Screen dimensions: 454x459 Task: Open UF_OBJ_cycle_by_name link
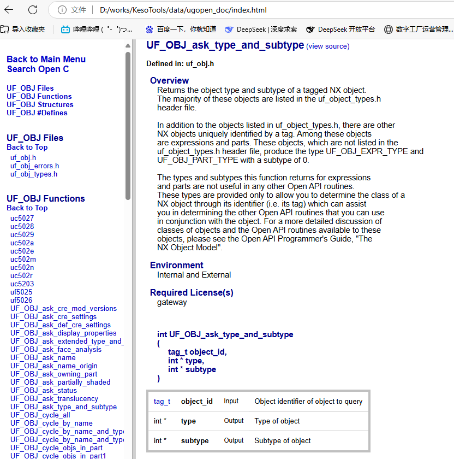pyautogui.click(x=51, y=423)
